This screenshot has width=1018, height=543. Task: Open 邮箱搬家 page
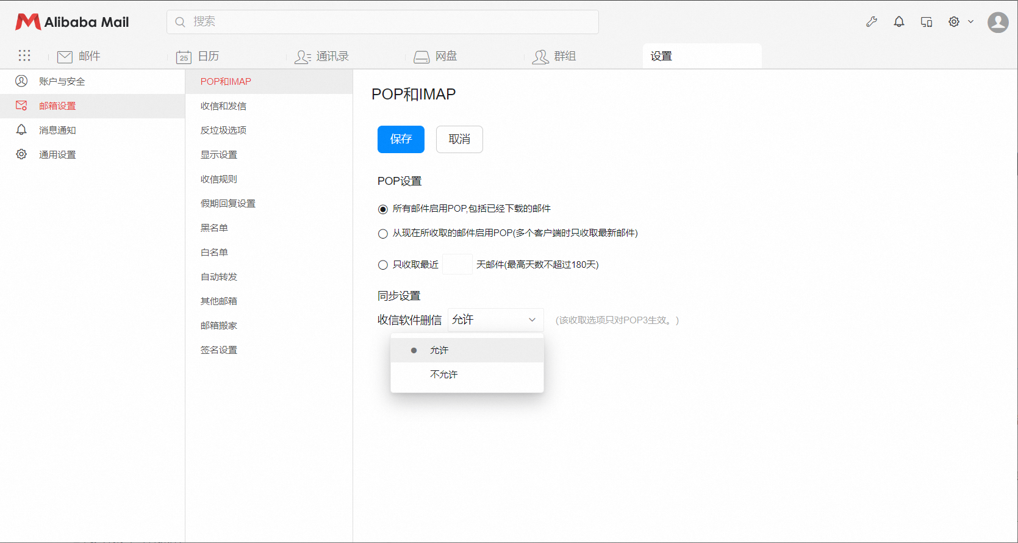coord(269,325)
